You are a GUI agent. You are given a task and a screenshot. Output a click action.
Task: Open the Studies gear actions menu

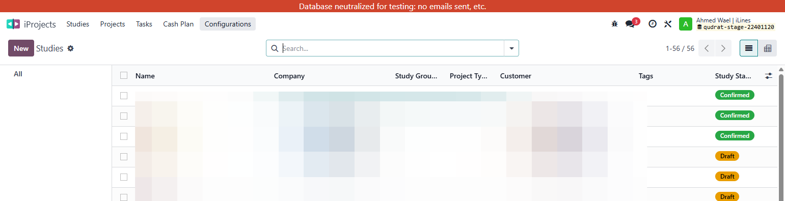71,48
